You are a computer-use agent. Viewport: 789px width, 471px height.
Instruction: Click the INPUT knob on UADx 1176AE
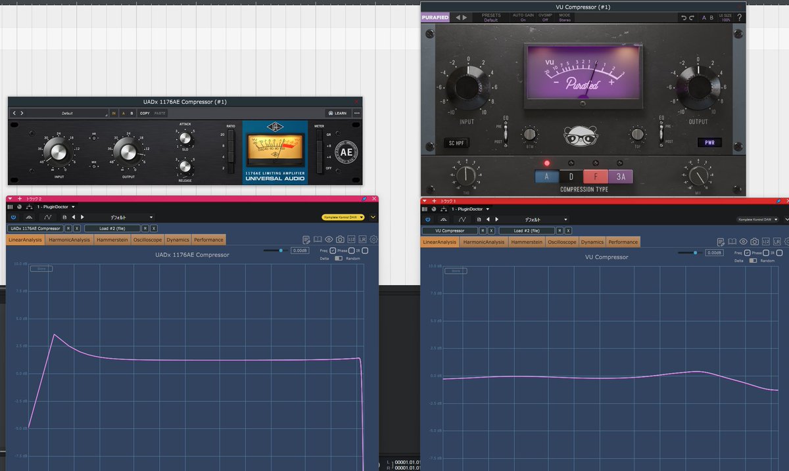58,152
